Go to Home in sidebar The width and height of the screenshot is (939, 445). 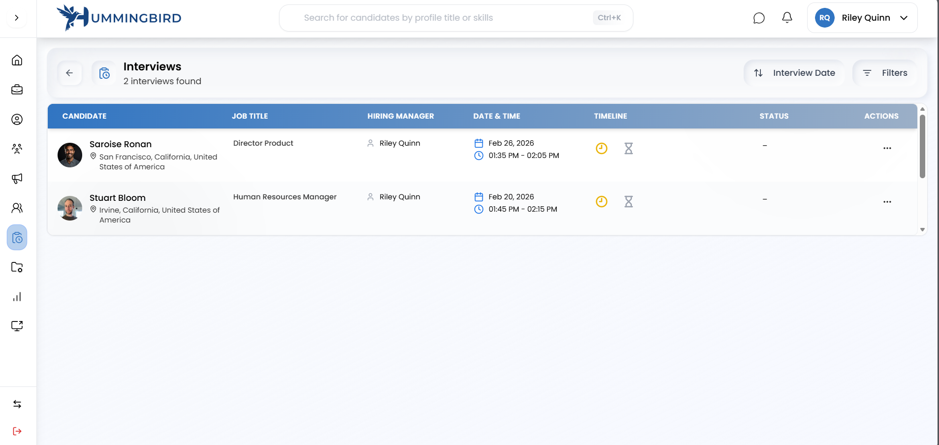(17, 60)
